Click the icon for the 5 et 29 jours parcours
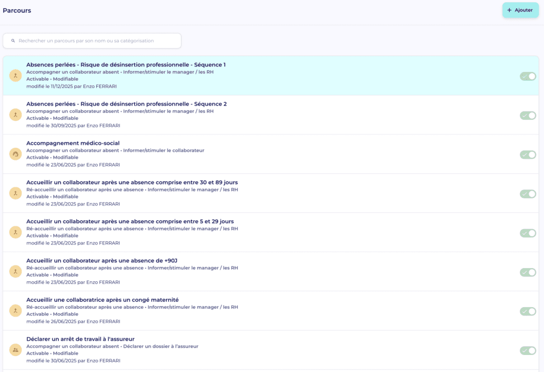 pyautogui.click(x=15, y=232)
